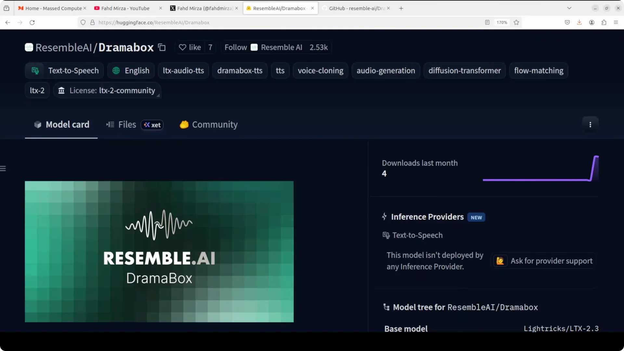Open the 2.53k followers count

[318, 47]
